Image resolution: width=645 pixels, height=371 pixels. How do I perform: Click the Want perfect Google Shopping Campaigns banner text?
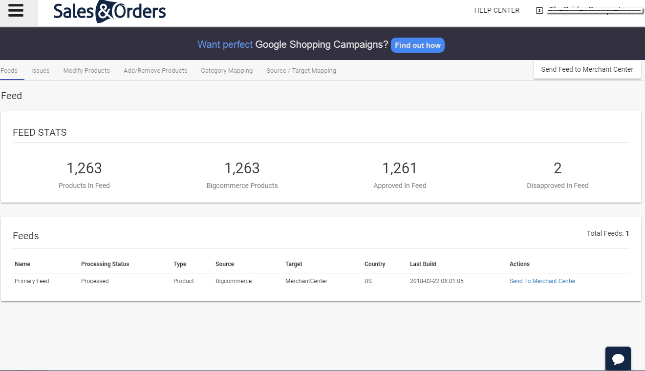coord(293,44)
